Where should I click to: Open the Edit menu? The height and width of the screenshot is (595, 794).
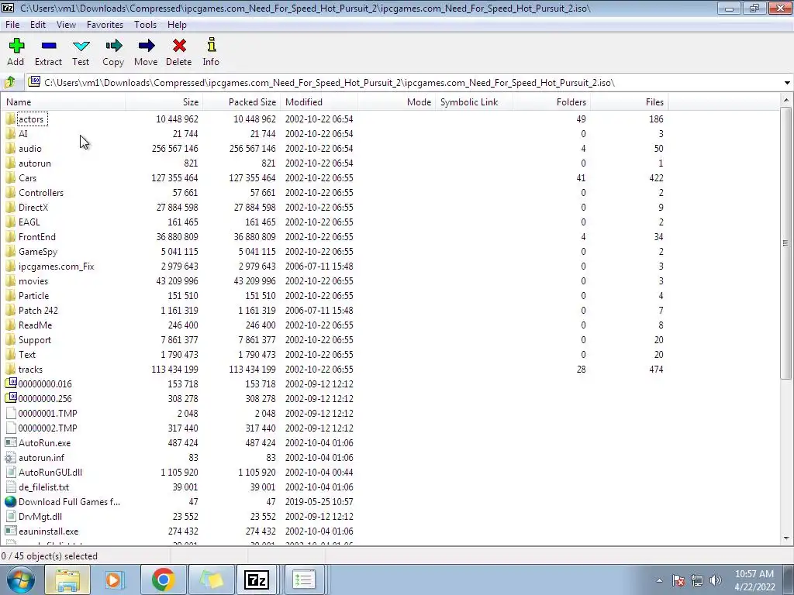(x=37, y=24)
